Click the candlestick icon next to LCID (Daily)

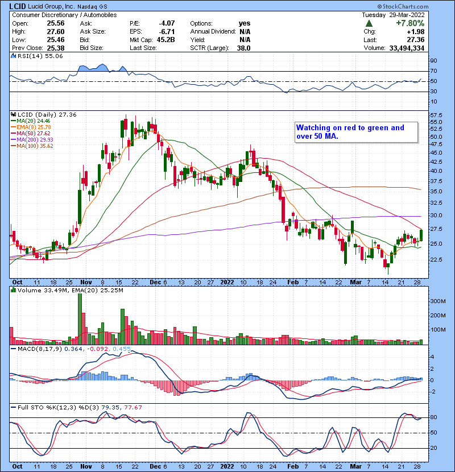pyautogui.click(x=13, y=114)
